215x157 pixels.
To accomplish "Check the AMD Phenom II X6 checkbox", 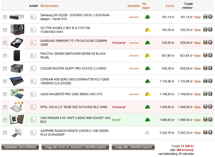I will (x=5, y=120).
